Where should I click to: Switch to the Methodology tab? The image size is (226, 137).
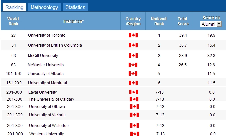(x=44, y=7)
